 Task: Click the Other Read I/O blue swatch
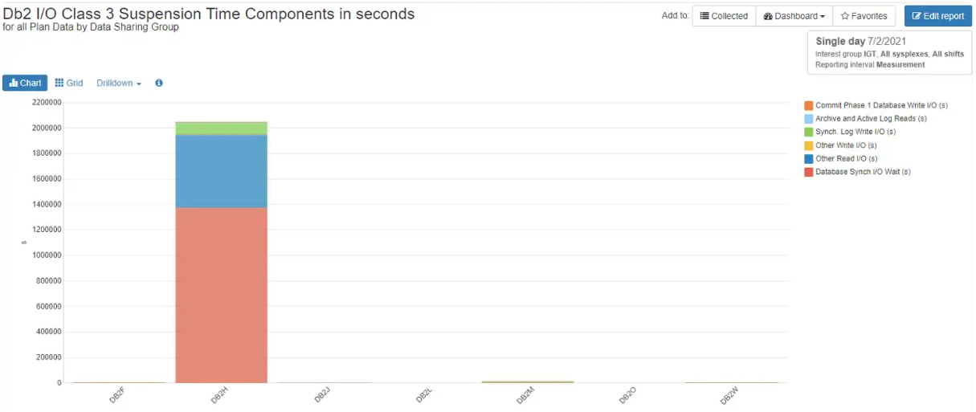(x=809, y=158)
